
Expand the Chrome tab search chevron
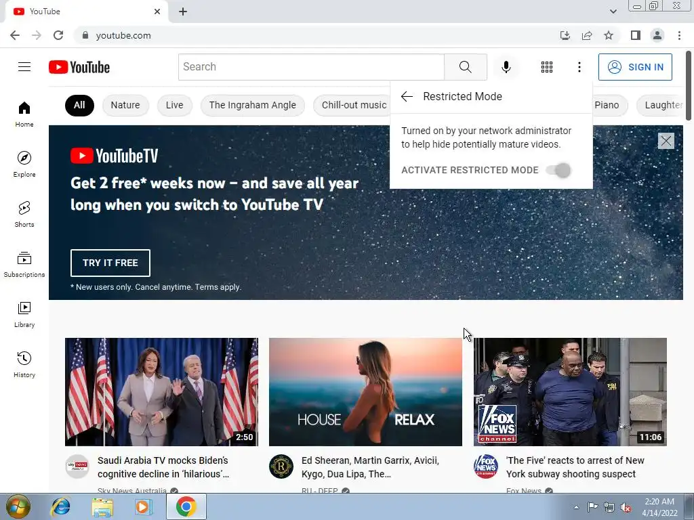[613, 12]
